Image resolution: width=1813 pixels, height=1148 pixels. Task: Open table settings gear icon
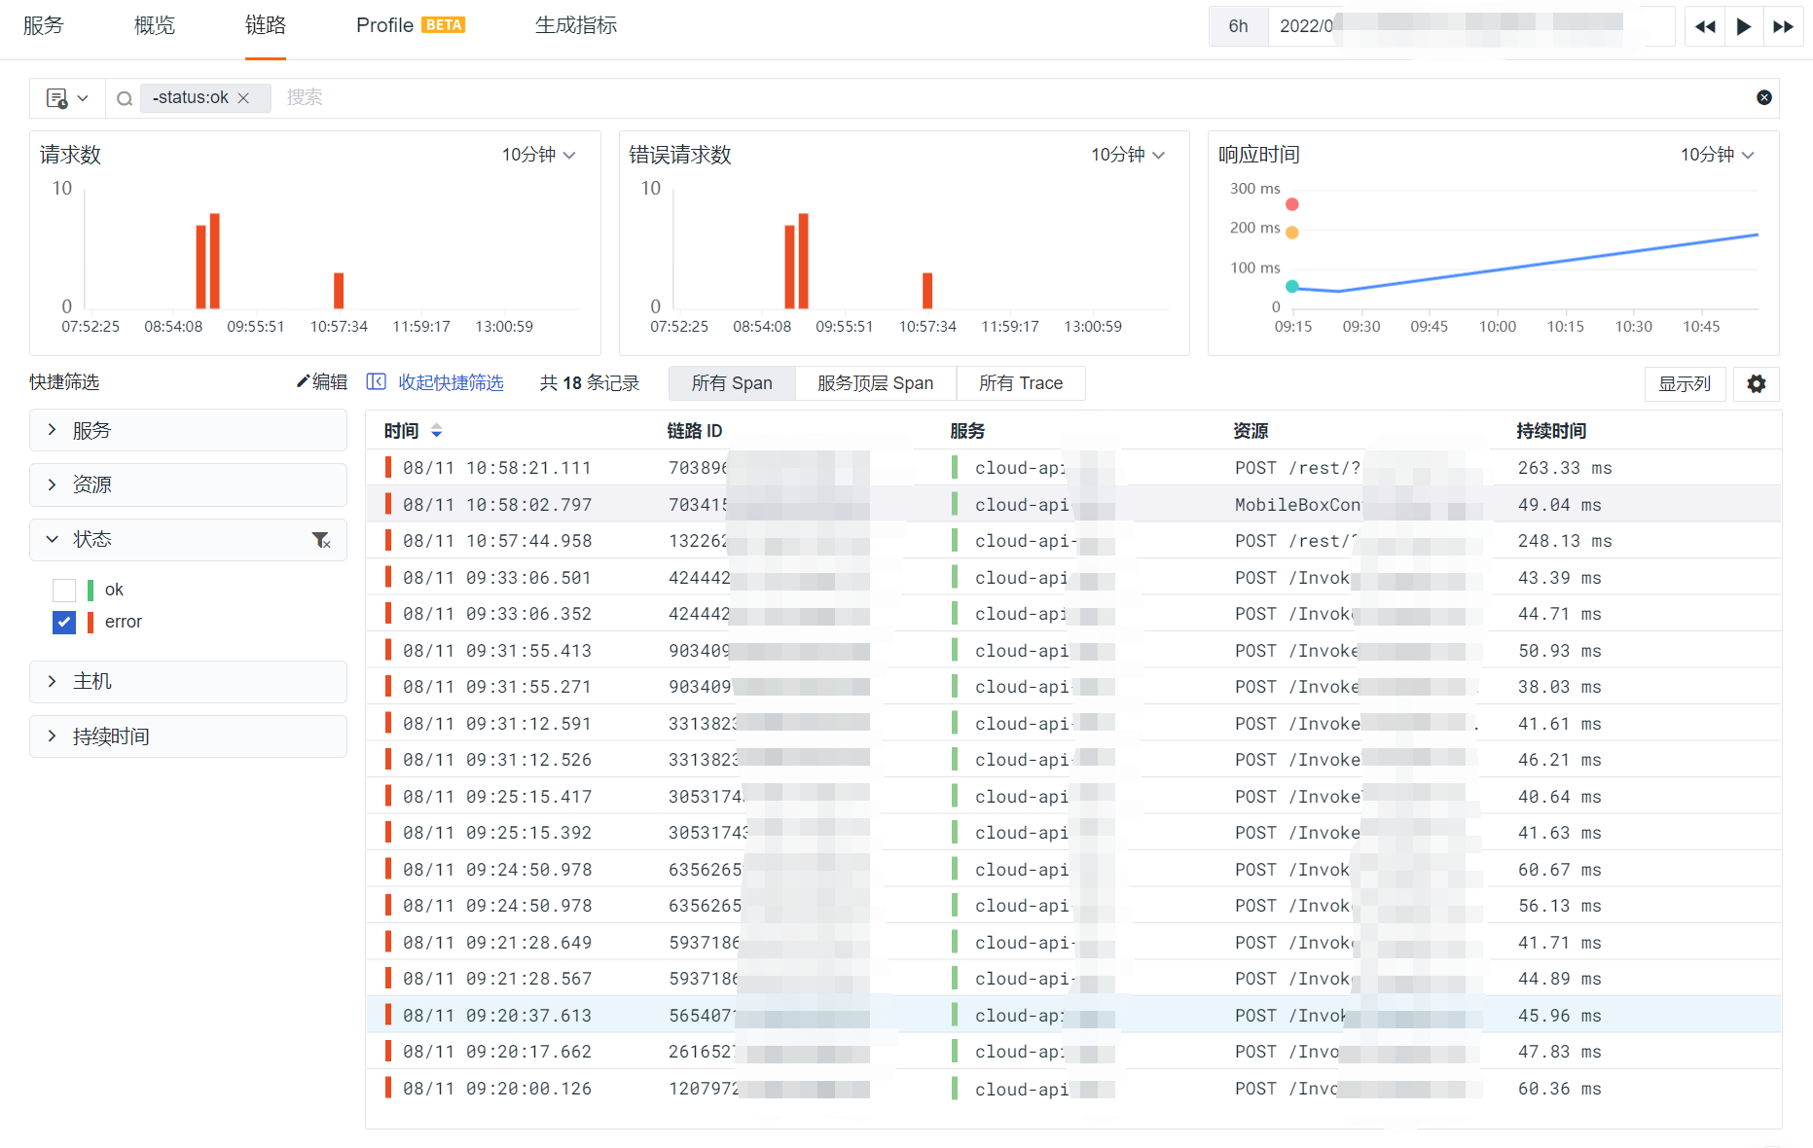(1756, 383)
